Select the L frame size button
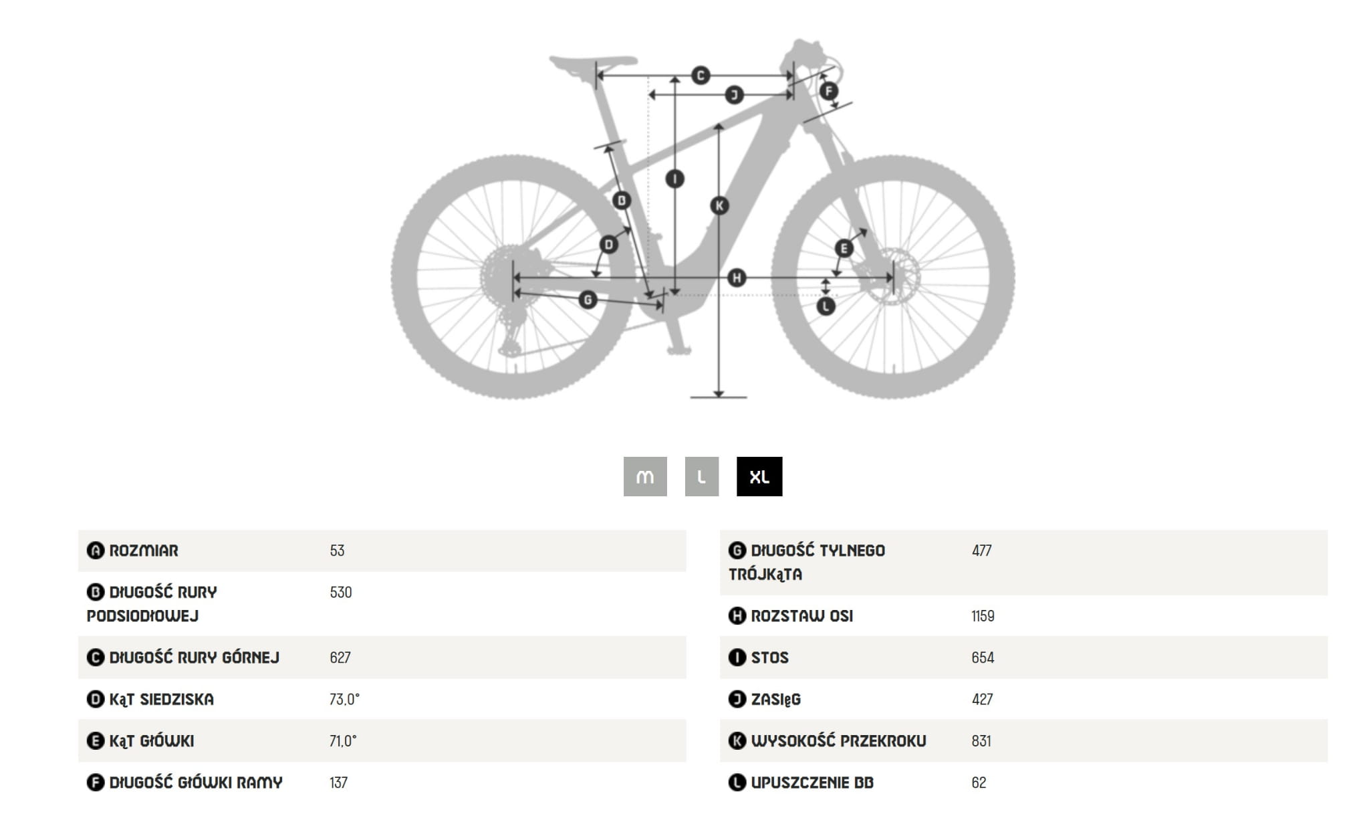This screenshot has width=1369, height=818. [x=701, y=476]
